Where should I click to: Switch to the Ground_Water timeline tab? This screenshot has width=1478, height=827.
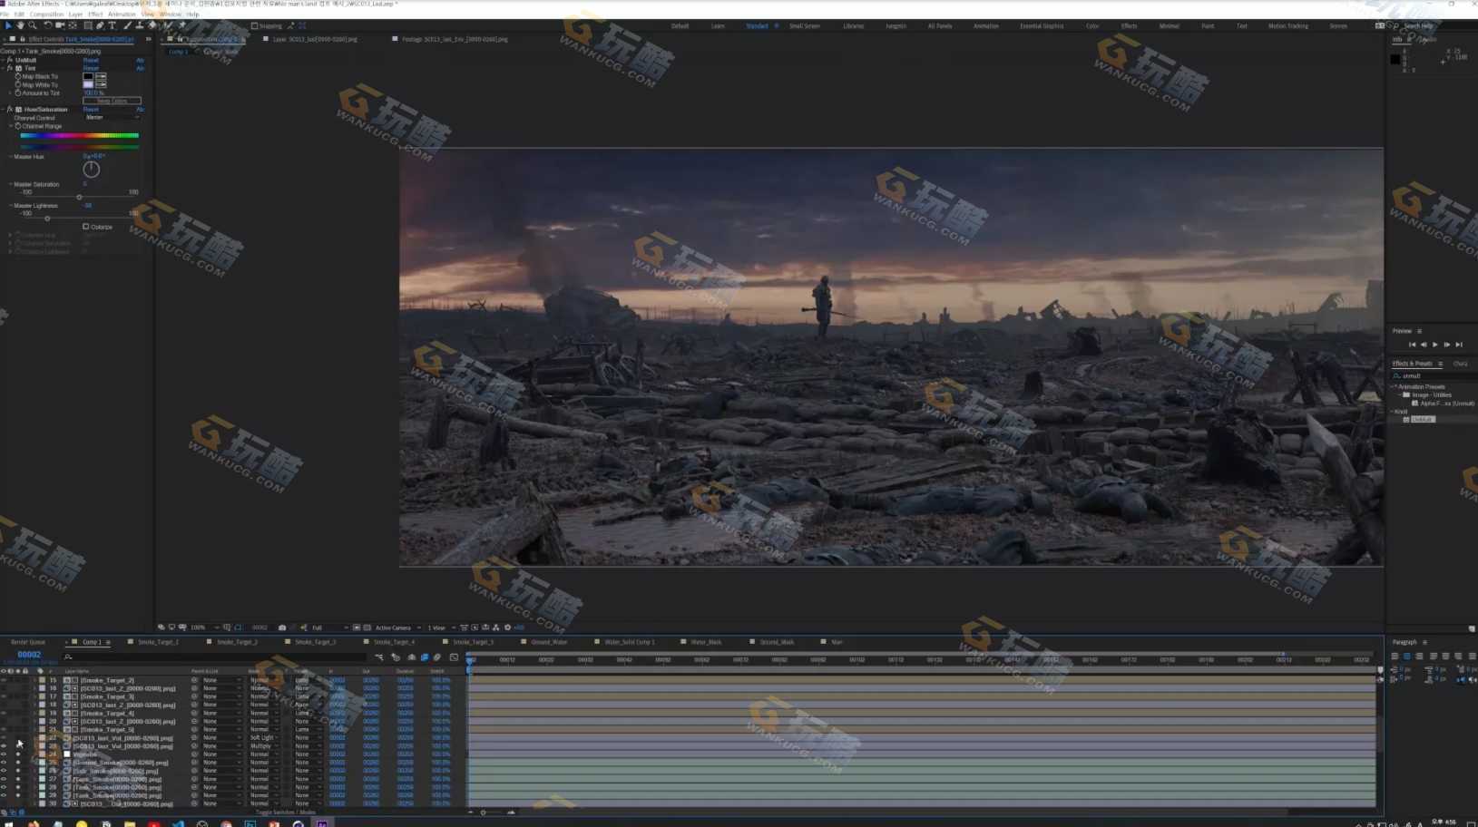[x=549, y=642]
